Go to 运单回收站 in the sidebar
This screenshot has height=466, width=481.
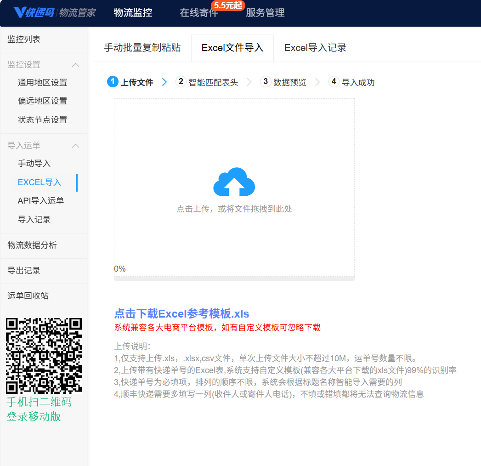(x=28, y=296)
